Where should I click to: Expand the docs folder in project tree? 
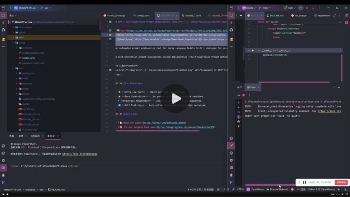click(x=13, y=68)
